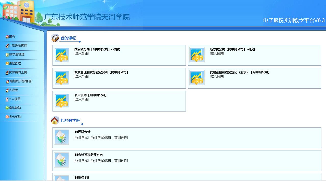
Task: Click [进入备课] under 国家税务局 course
Action: (x=82, y=53)
